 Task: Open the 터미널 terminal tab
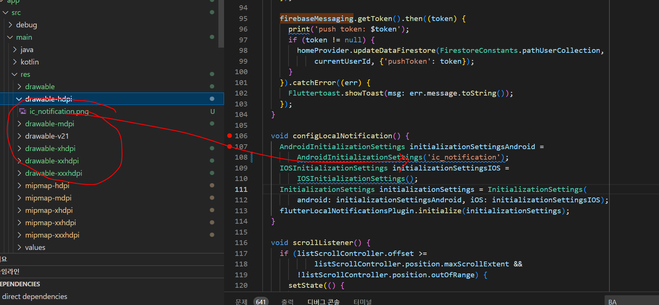(363, 302)
